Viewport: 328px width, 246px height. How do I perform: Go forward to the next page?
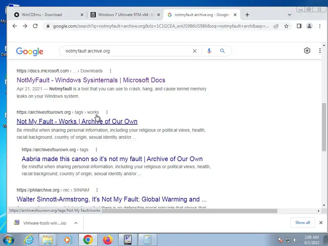point(25,26)
